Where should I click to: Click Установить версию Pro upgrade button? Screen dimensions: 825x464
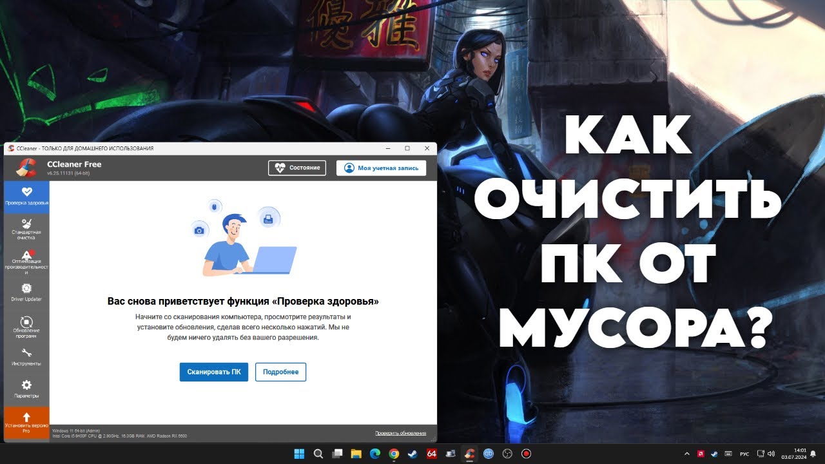click(x=26, y=423)
